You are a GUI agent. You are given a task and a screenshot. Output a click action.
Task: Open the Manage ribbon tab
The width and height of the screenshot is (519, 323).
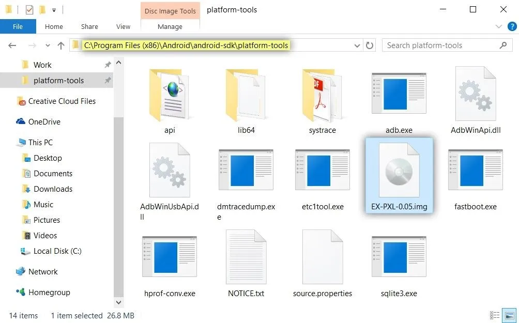(x=170, y=26)
